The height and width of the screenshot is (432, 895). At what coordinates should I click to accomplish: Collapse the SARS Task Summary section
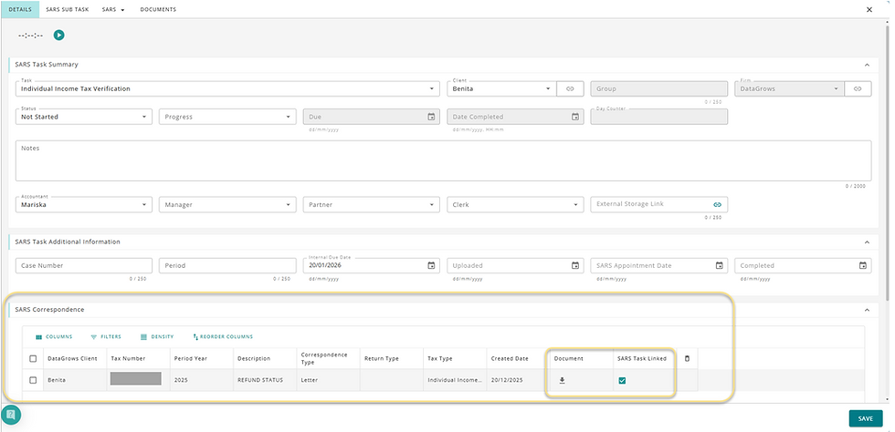[866, 65]
